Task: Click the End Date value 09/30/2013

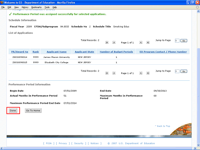Action: [x=160, y=91]
